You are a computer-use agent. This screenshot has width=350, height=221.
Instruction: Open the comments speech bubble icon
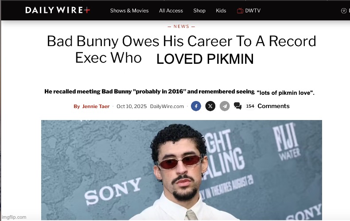click(237, 106)
